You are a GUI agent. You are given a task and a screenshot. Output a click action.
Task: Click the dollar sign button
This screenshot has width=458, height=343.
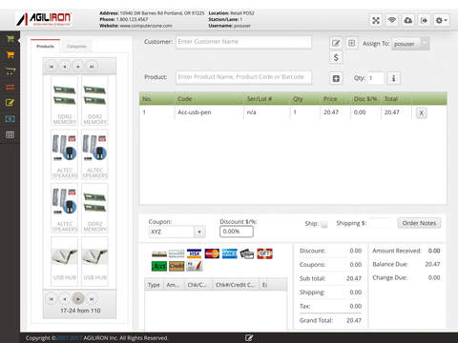[336, 57]
